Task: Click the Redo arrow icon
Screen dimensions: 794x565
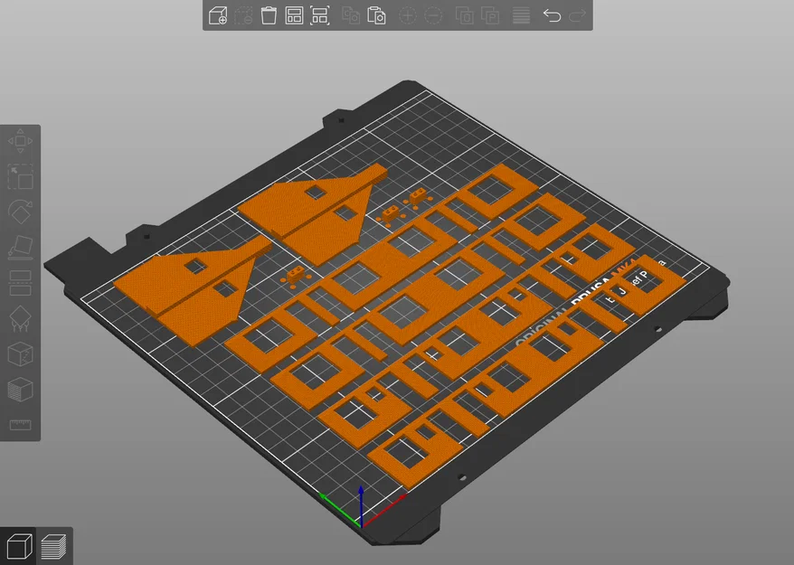Action: point(577,15)
